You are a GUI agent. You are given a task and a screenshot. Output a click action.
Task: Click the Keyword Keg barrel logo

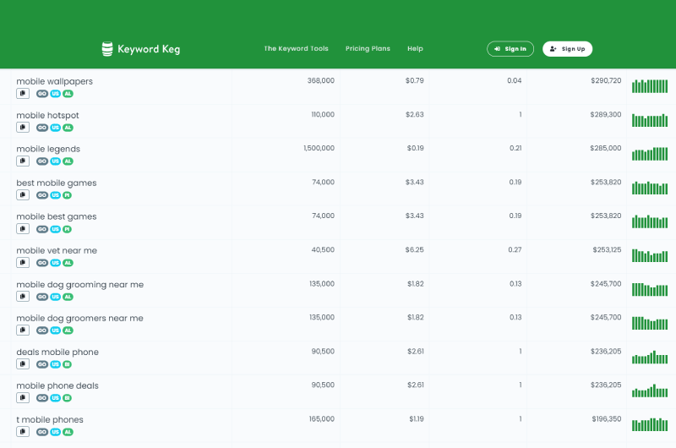click(107, 49)
